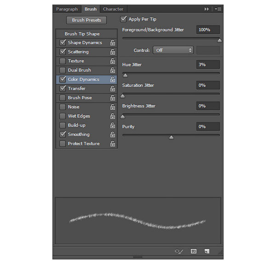Switch to the Paragraph tab
This screenshot has width=276, height=264.
[x=67, y=9]
